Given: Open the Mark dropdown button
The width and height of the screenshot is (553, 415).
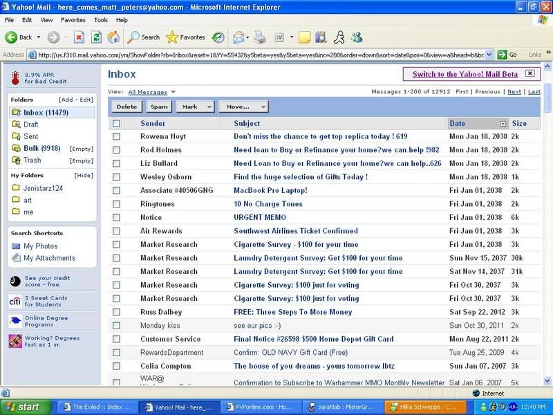Looking at the screenshot, I should click(195, 107).
